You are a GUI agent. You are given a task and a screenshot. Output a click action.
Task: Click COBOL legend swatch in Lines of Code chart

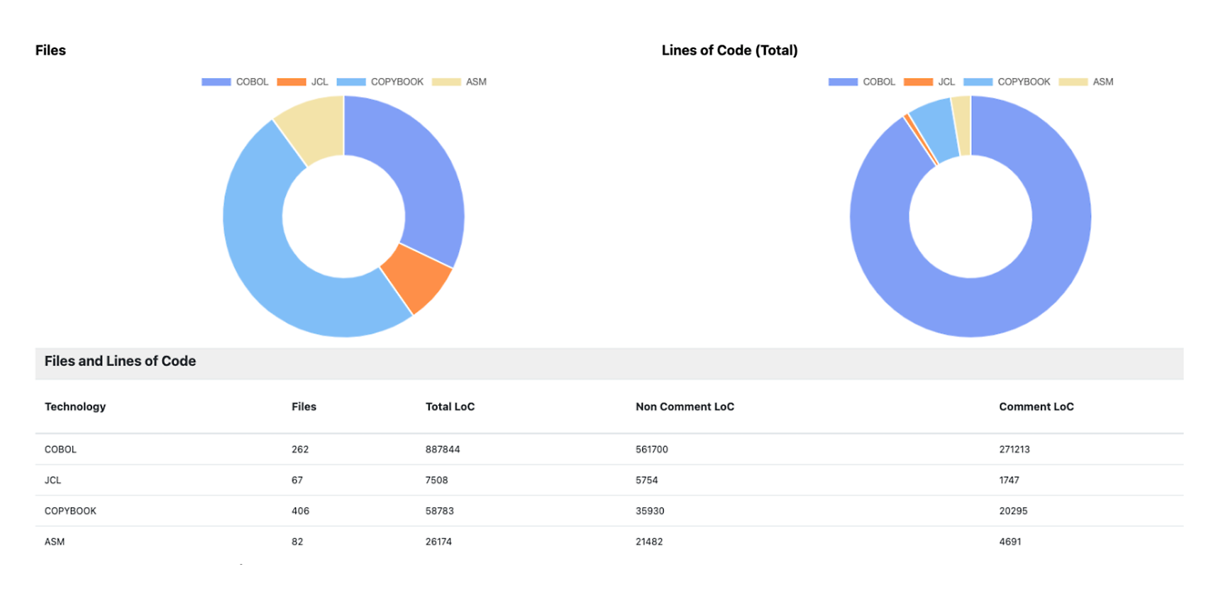pos(843,82)
